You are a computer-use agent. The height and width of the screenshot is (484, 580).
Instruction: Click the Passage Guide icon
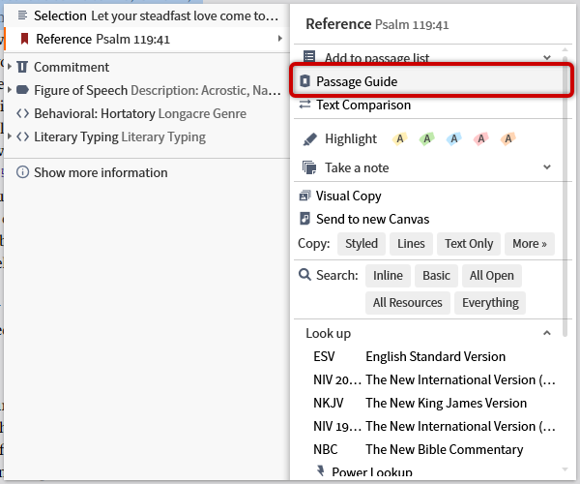pos(305,82)
